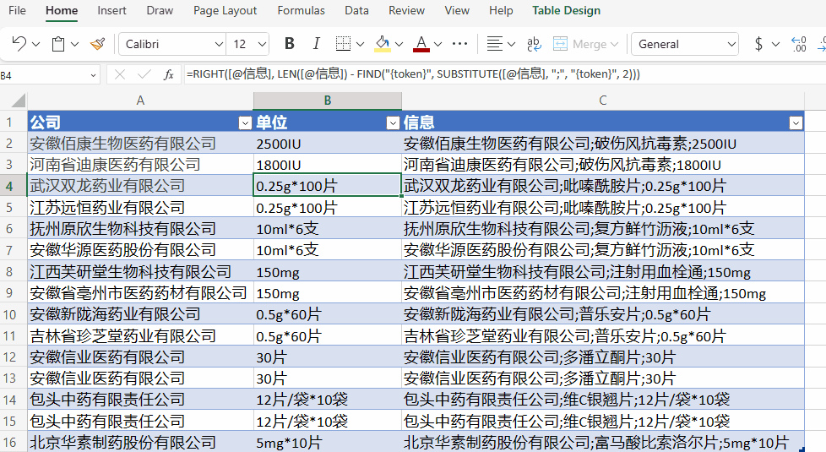Screen dimensions: 826x452
Task: Select row 10 header
Action: pos(9,314)
